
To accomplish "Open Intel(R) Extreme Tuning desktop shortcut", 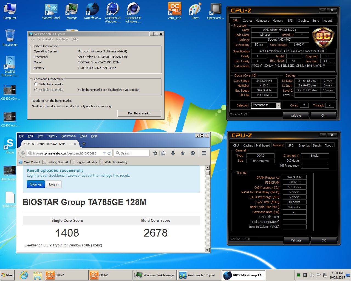I will 10,66.
